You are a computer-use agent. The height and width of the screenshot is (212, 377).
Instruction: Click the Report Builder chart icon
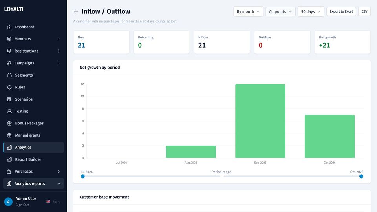coord(9,159)
